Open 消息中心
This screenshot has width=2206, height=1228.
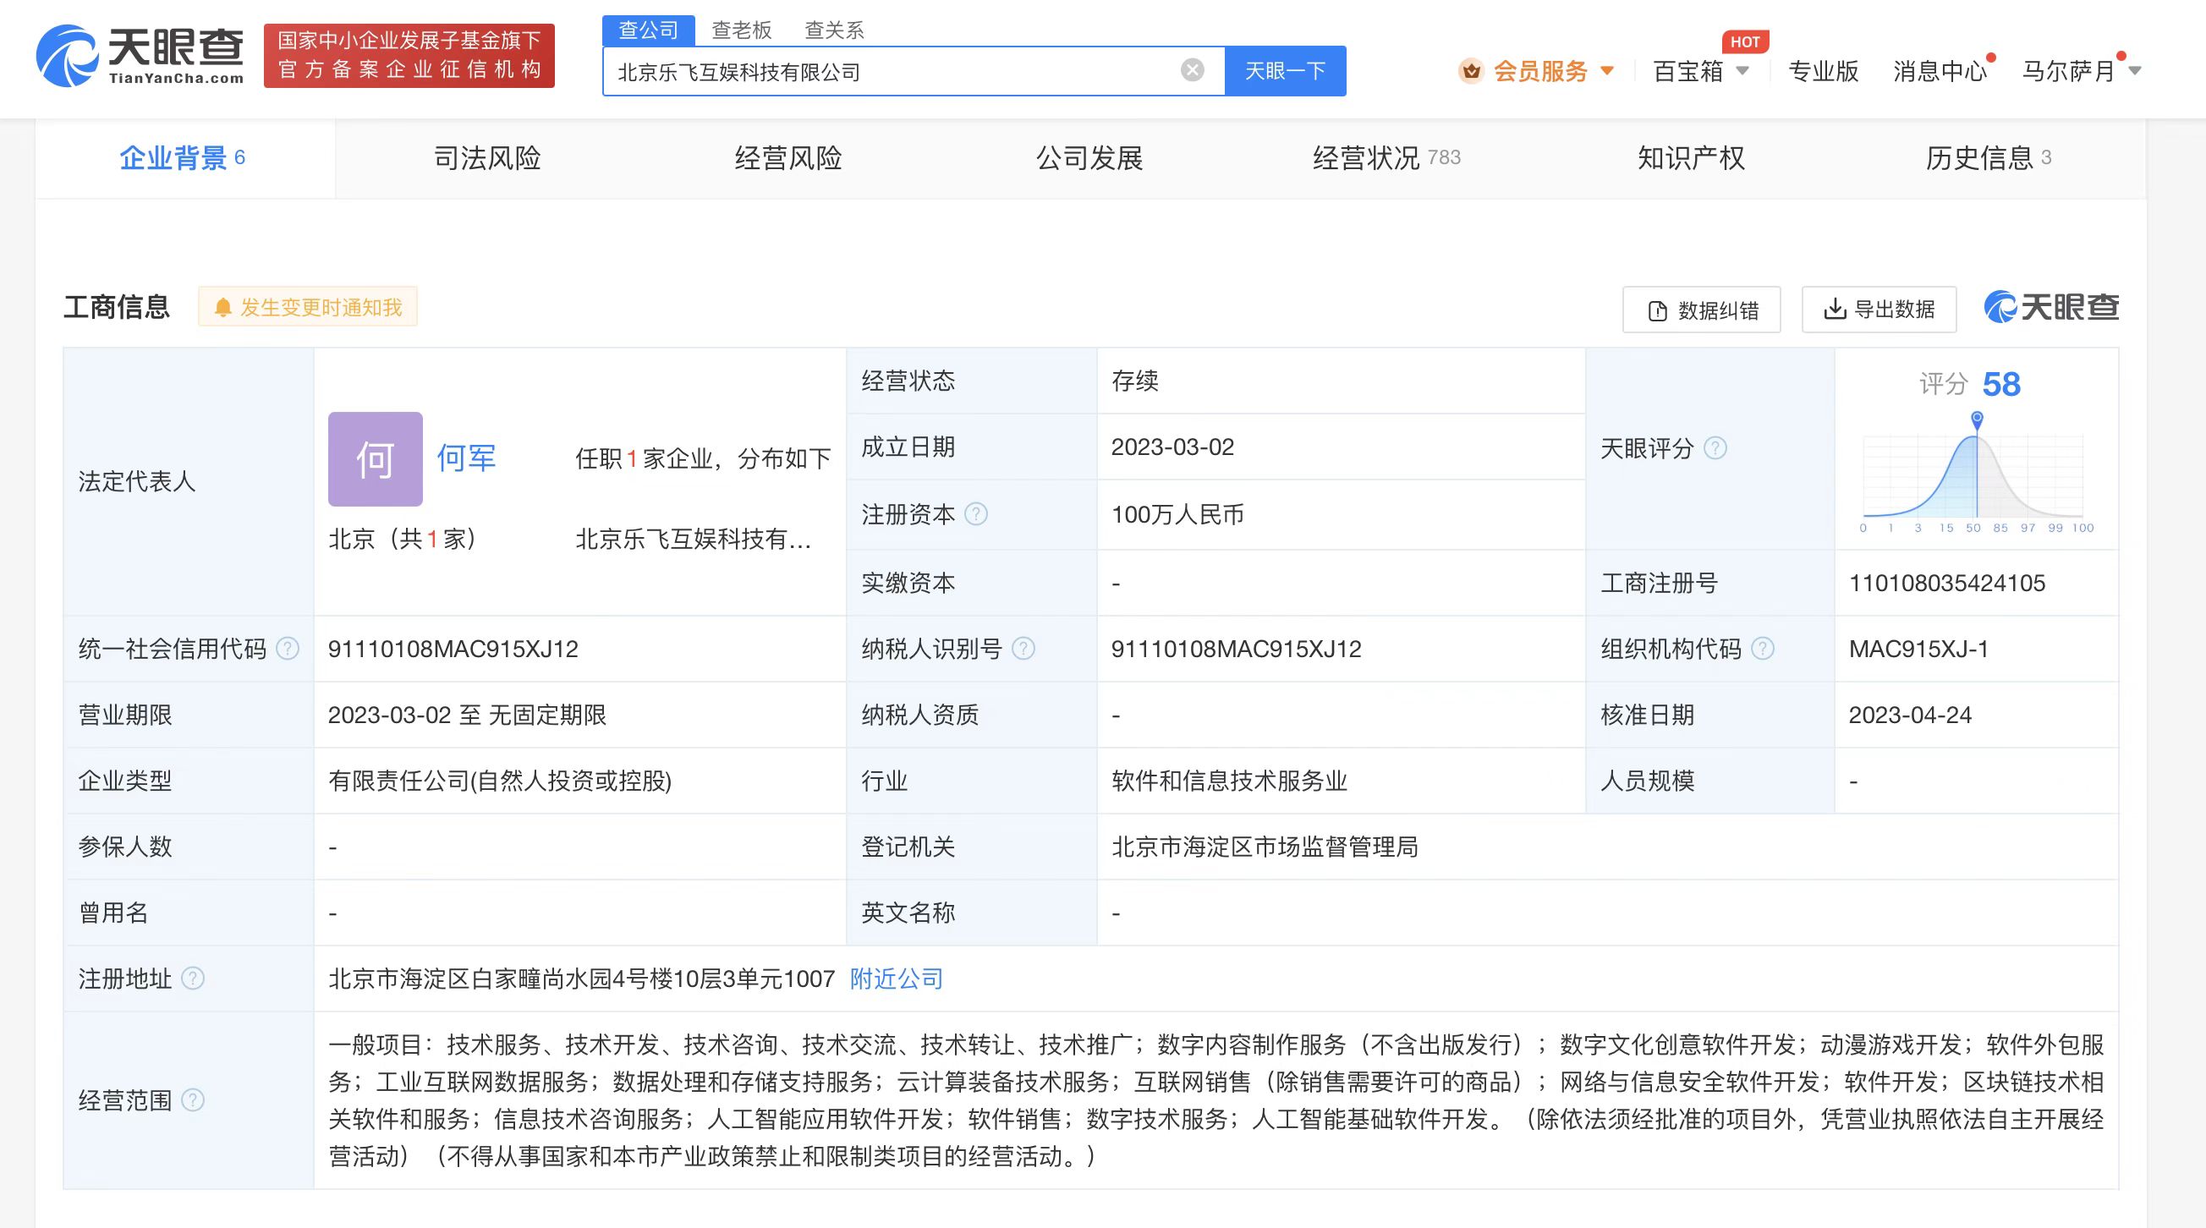point(1940,71)
